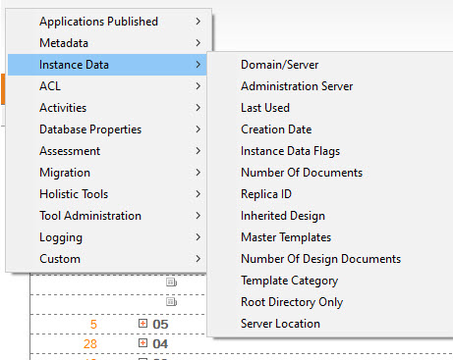The height and width of the screenshot is (360, 453).
Task: Open the Metadata submenu
Action: 107,43
